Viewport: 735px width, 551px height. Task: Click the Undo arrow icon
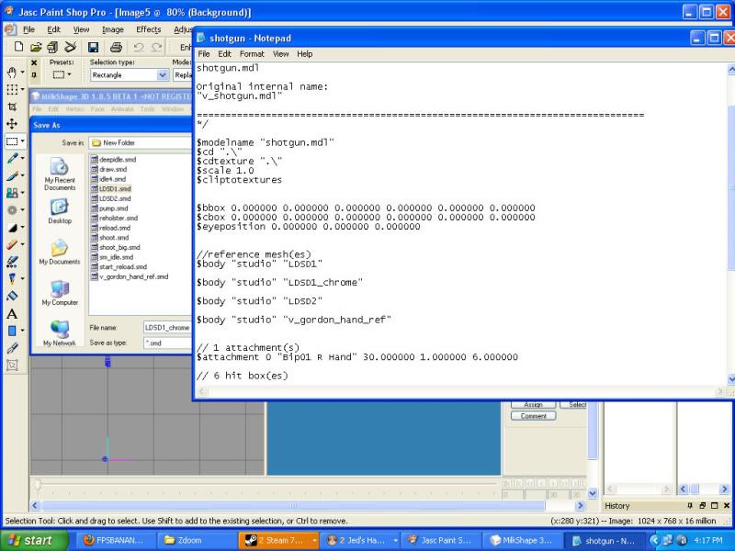139,47
